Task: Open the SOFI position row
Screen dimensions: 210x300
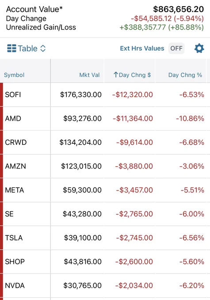Action: point(105,95)
